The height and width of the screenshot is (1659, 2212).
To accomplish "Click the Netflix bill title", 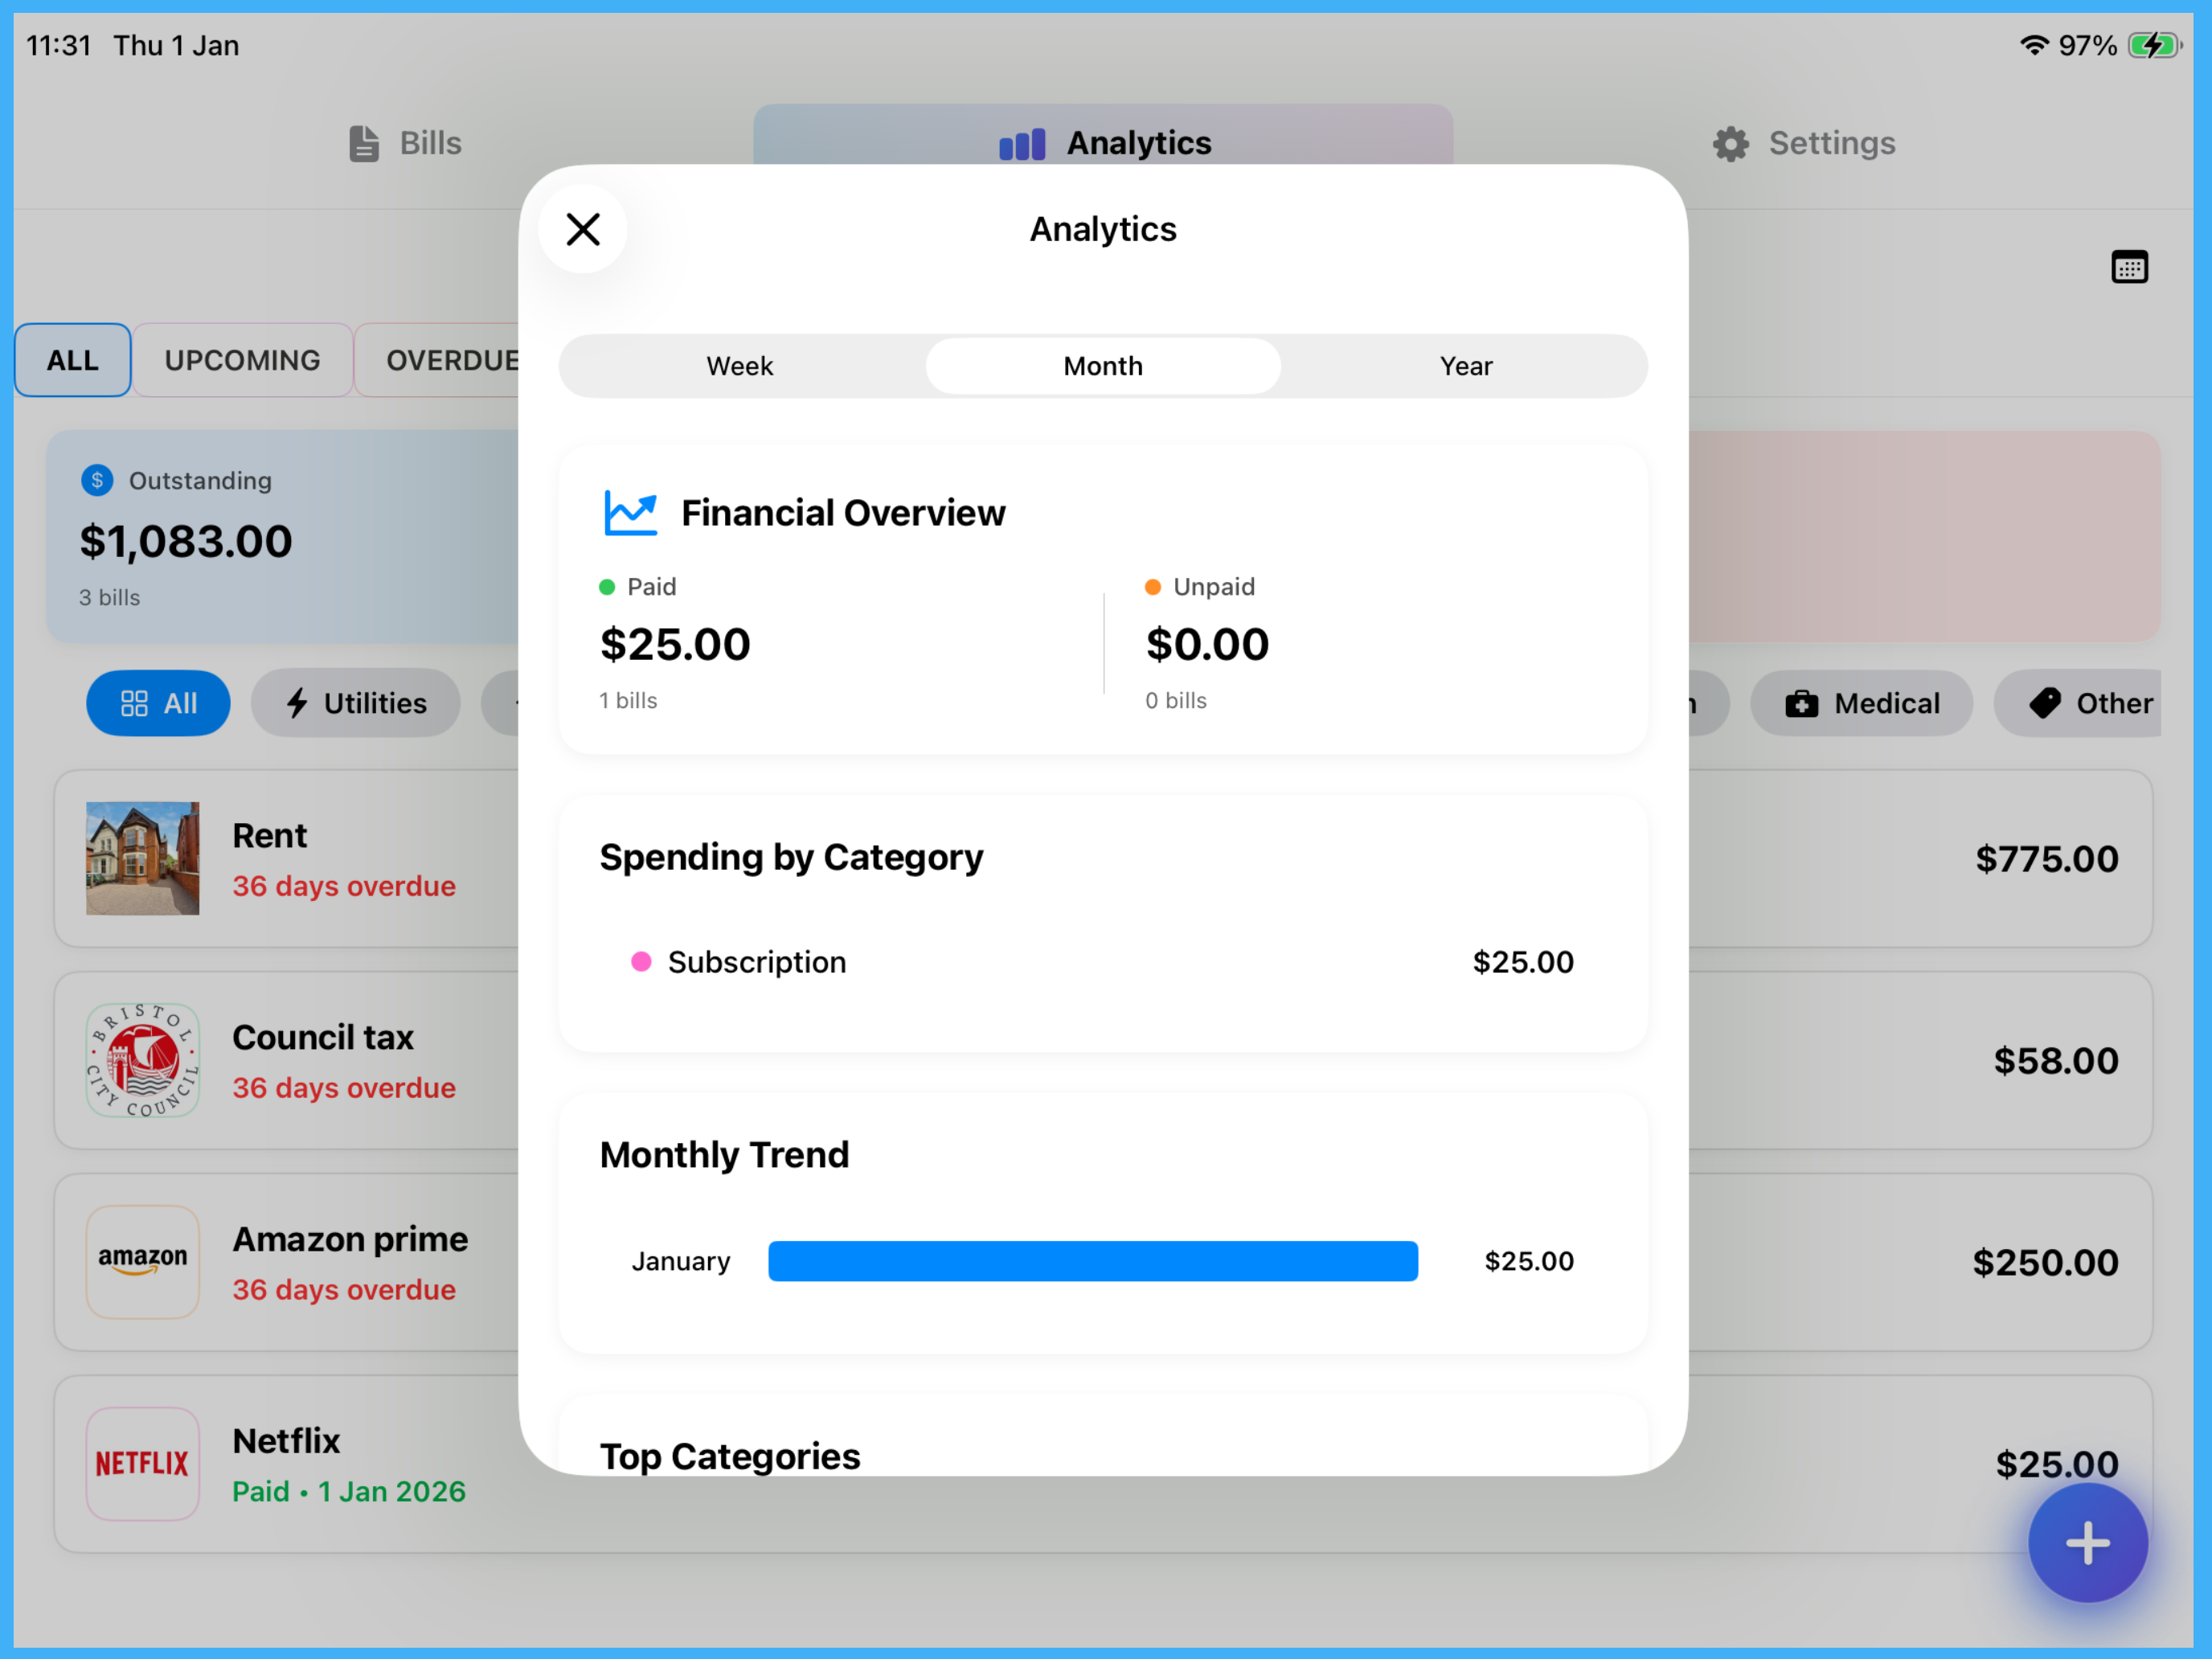I will point(287,1441).
